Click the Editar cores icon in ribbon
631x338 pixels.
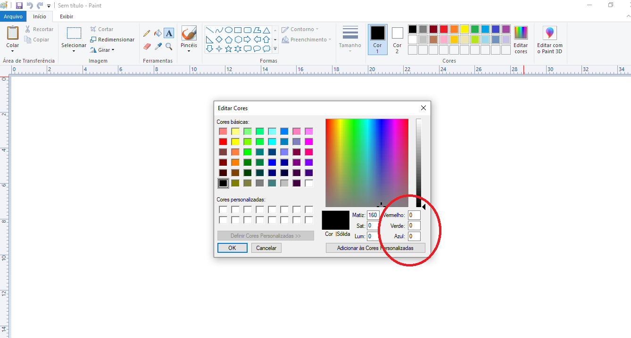coord(521,40)
